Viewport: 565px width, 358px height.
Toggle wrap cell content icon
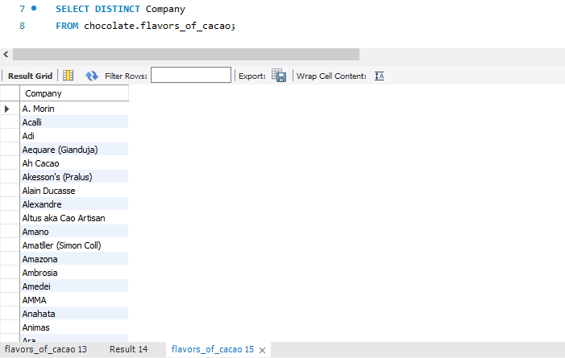click(x=380, y=76)
